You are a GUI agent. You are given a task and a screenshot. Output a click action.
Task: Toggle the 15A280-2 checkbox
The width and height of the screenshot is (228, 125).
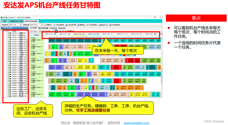(9, 81)
